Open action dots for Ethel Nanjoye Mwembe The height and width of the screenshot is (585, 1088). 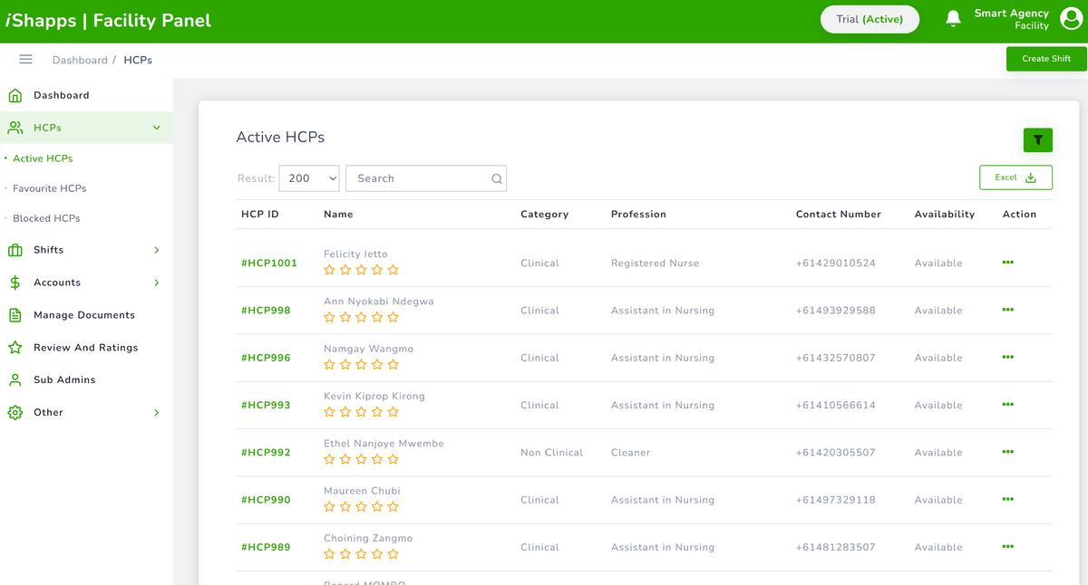(1007, 452)
